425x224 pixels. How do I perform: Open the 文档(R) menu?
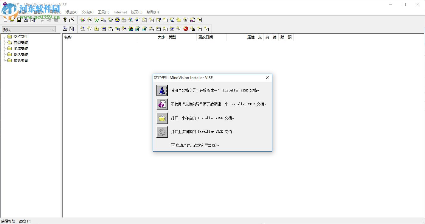(x=87, y=12)
